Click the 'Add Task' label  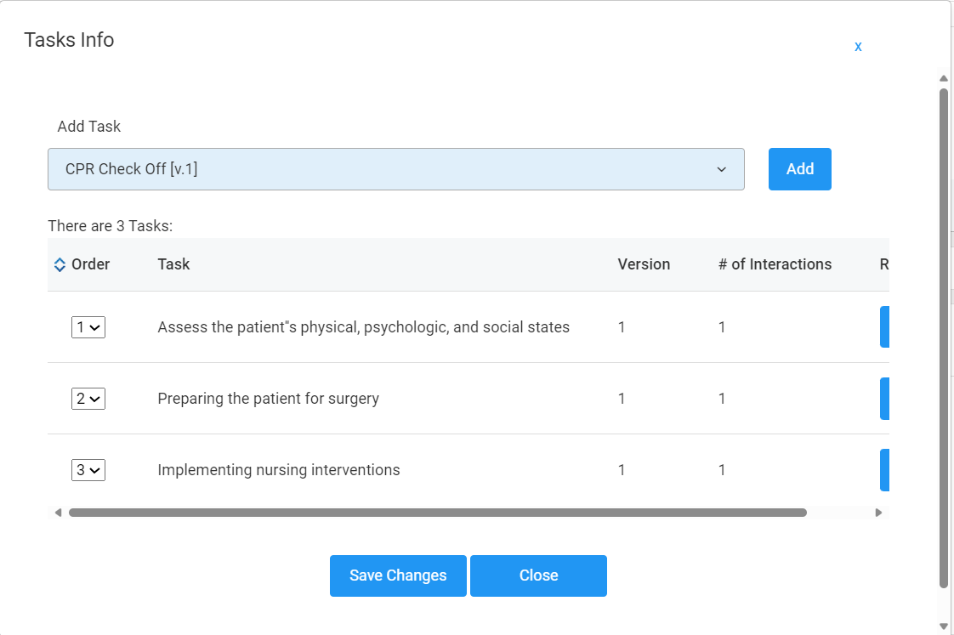coord(88,127)
